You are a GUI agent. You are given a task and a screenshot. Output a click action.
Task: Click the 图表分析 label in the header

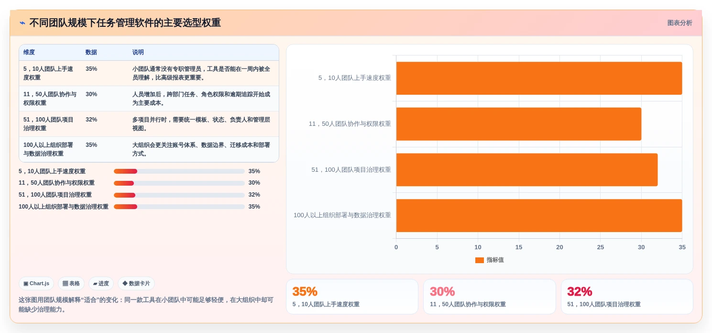click(x=679, y=23)
